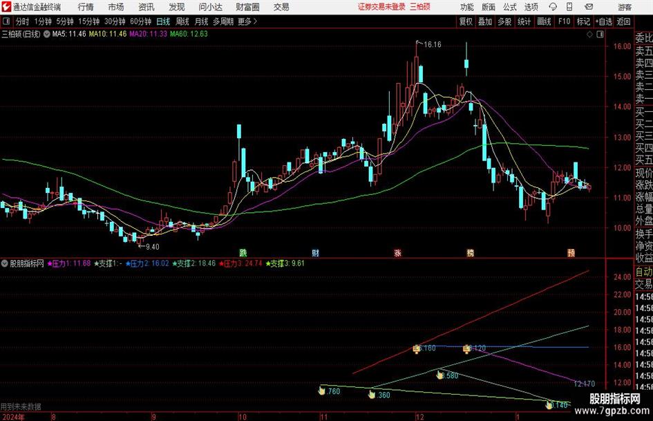Open the 发现 menu

pos(177,7)
